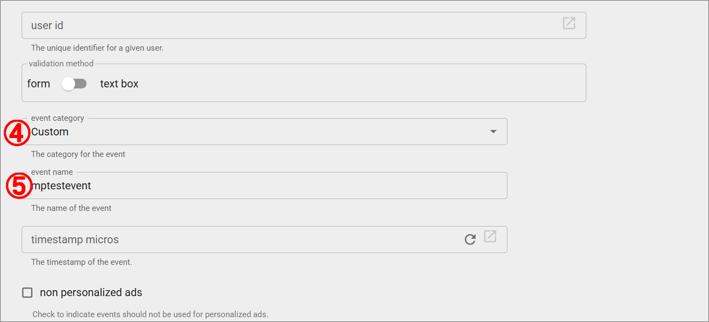Click the "The timestamp of the event" helper text
Viewport: 709px width, 322px height.
pos(82,262)
